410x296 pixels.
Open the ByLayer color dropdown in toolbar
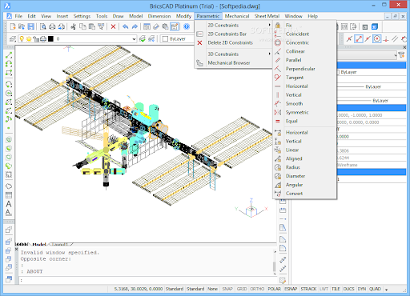[x=177, y=39]
